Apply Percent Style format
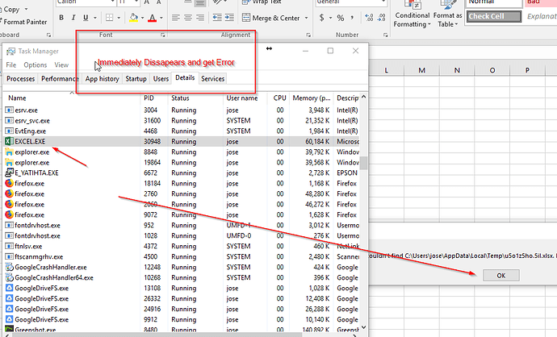 click(x=341, y=18)
